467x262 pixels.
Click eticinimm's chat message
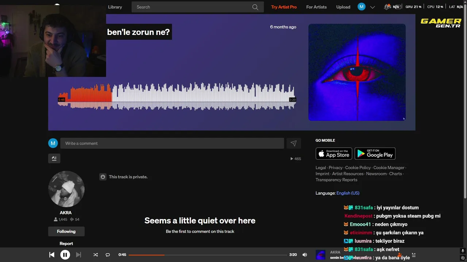[383, 233]
